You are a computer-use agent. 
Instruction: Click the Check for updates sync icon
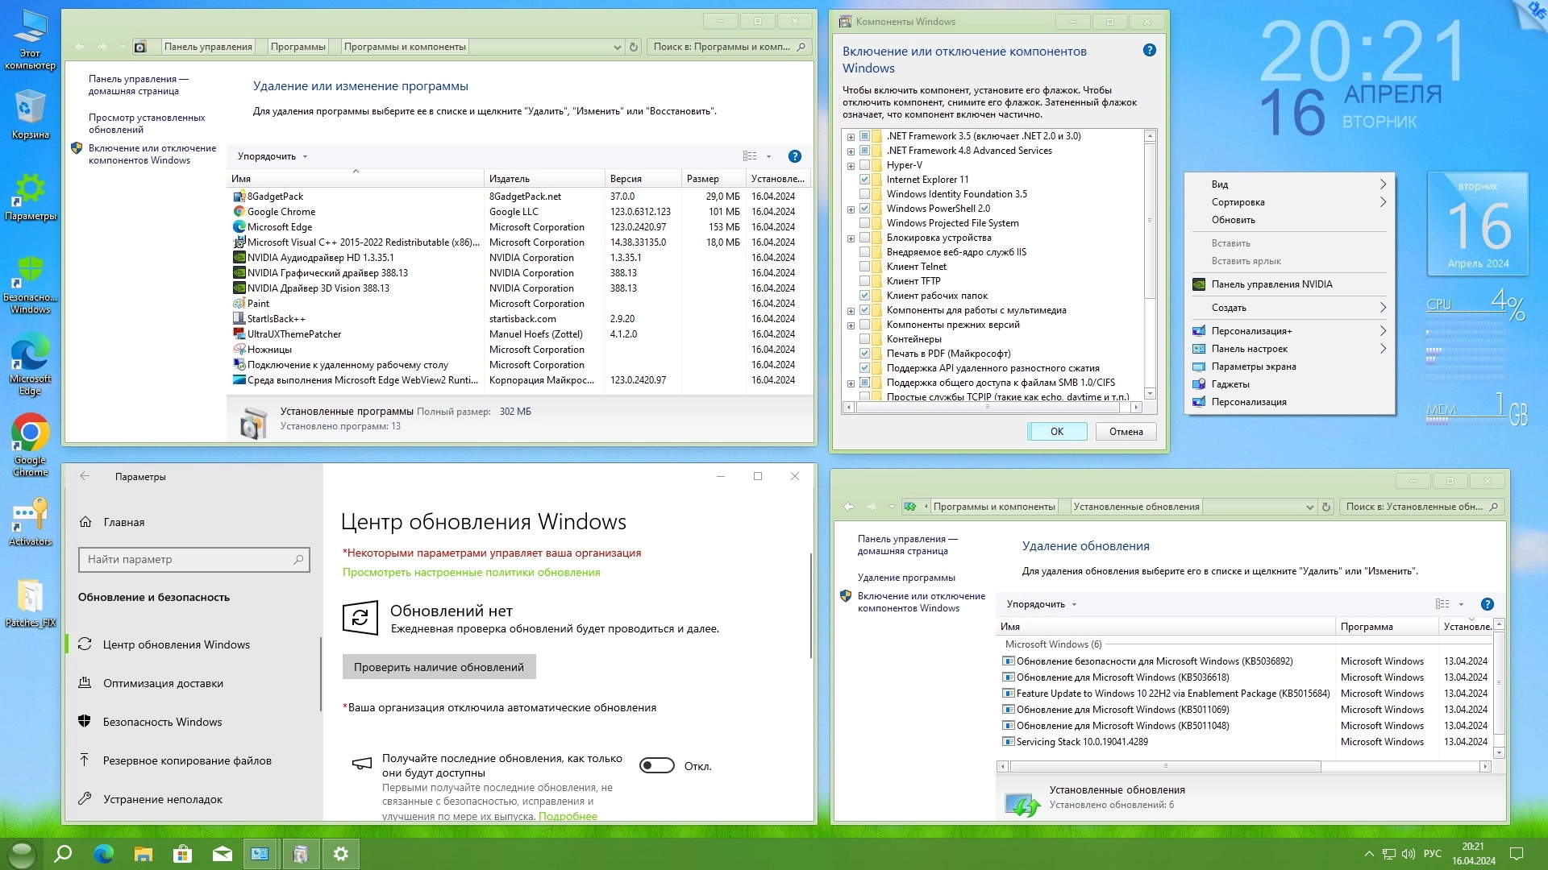[360, 618]
